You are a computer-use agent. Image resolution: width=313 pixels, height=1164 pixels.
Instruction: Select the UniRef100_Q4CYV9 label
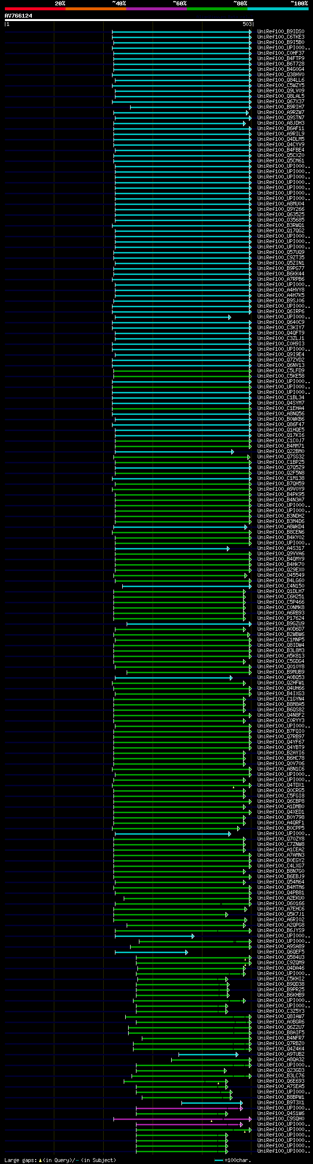pos(281,144)
